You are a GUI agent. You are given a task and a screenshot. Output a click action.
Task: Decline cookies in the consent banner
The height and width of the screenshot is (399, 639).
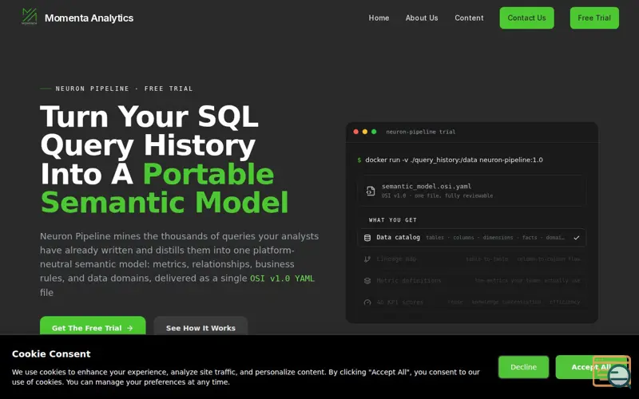[523, 367]
